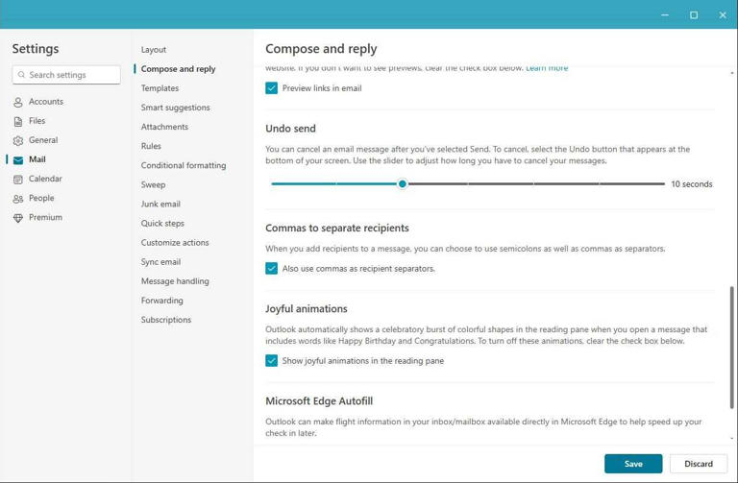Maximize the Settings window

(x=694, y=15)
